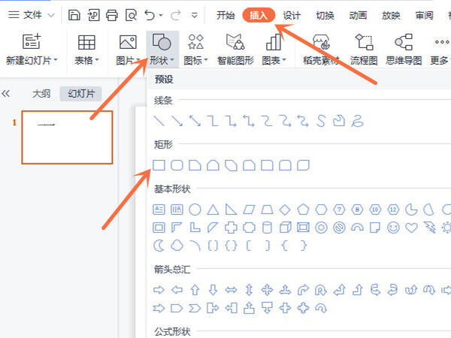Select the parallelogram shape
451x338 pixels.
(249, 210)
